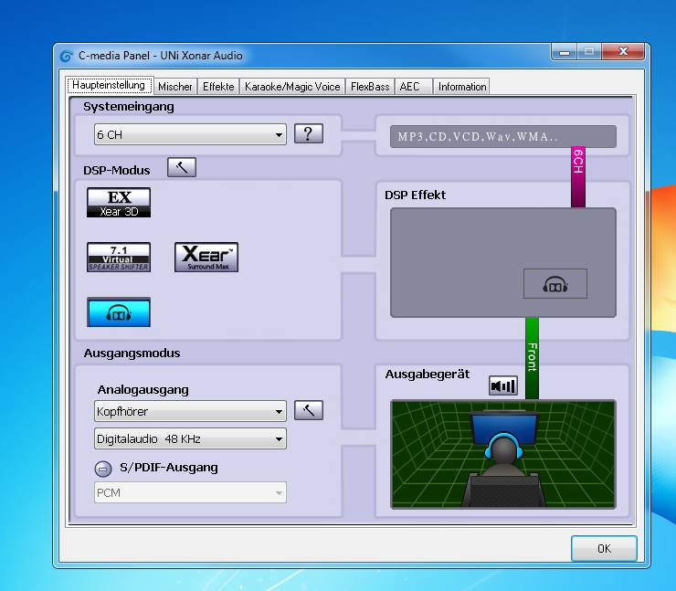Viewport: 676px width, 591px height.
Task: Enable the EX Xear 3D mode
Action: pyautogui.click(x=119, y=202)
